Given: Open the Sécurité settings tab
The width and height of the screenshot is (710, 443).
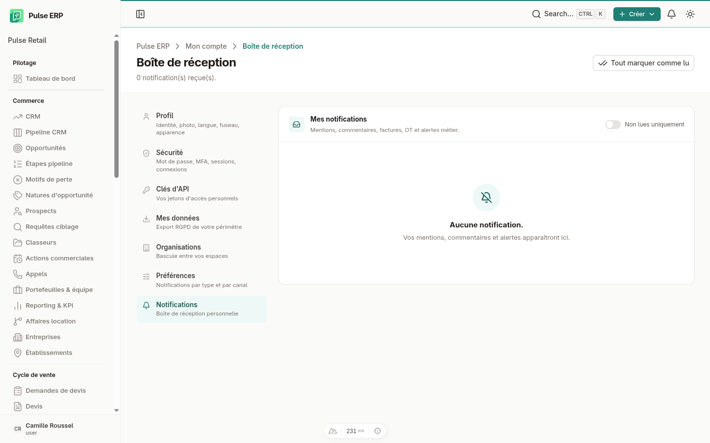Looking at the screenshot, I should point(202,160).
